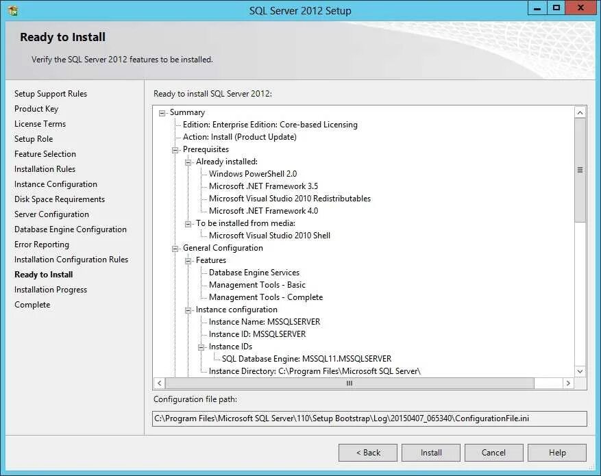Select Feature Selection step
This screenshot has width=601, height=476.
[x=45, y=154]
